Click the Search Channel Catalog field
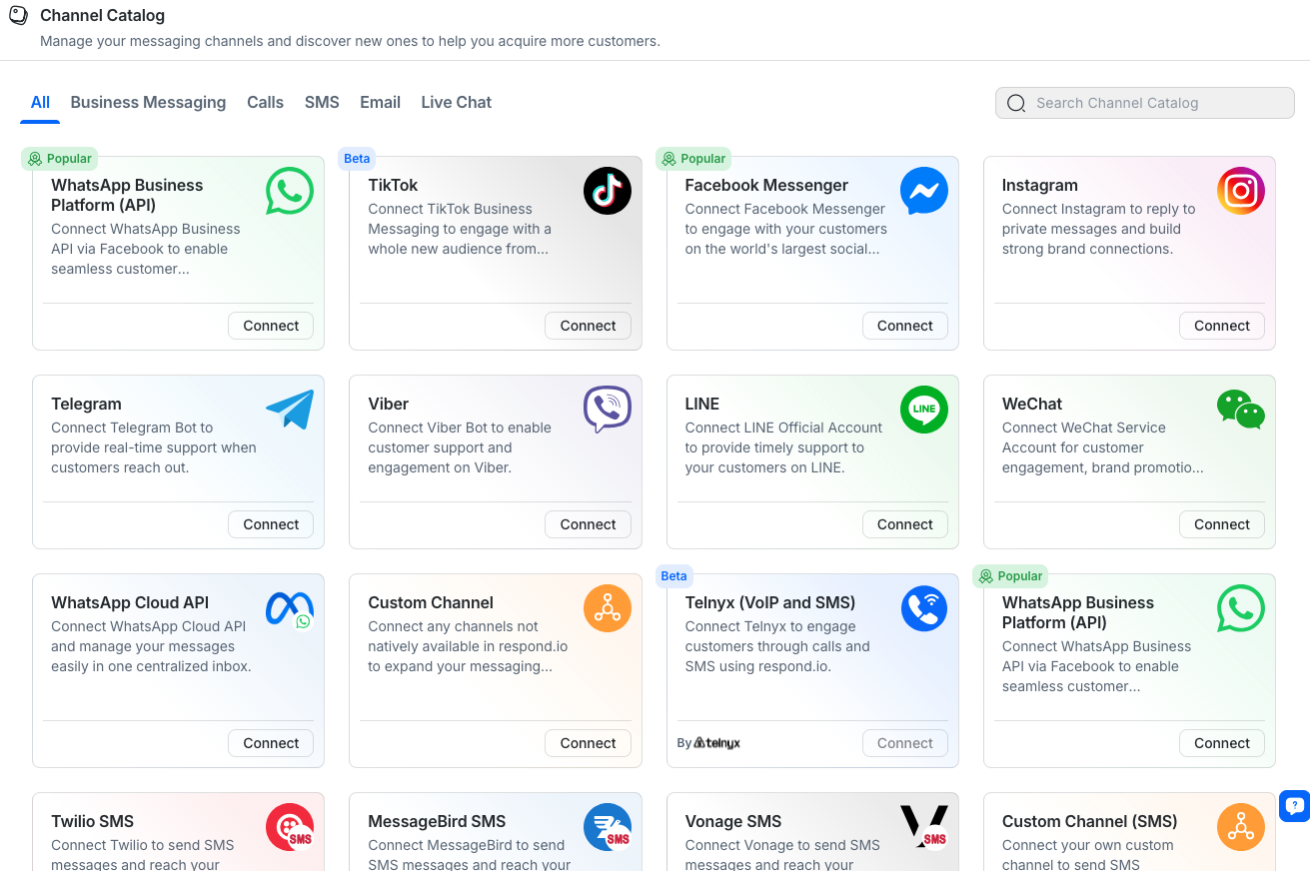The height and width of the screenshot is (871, 1310). click(1143, 103)
